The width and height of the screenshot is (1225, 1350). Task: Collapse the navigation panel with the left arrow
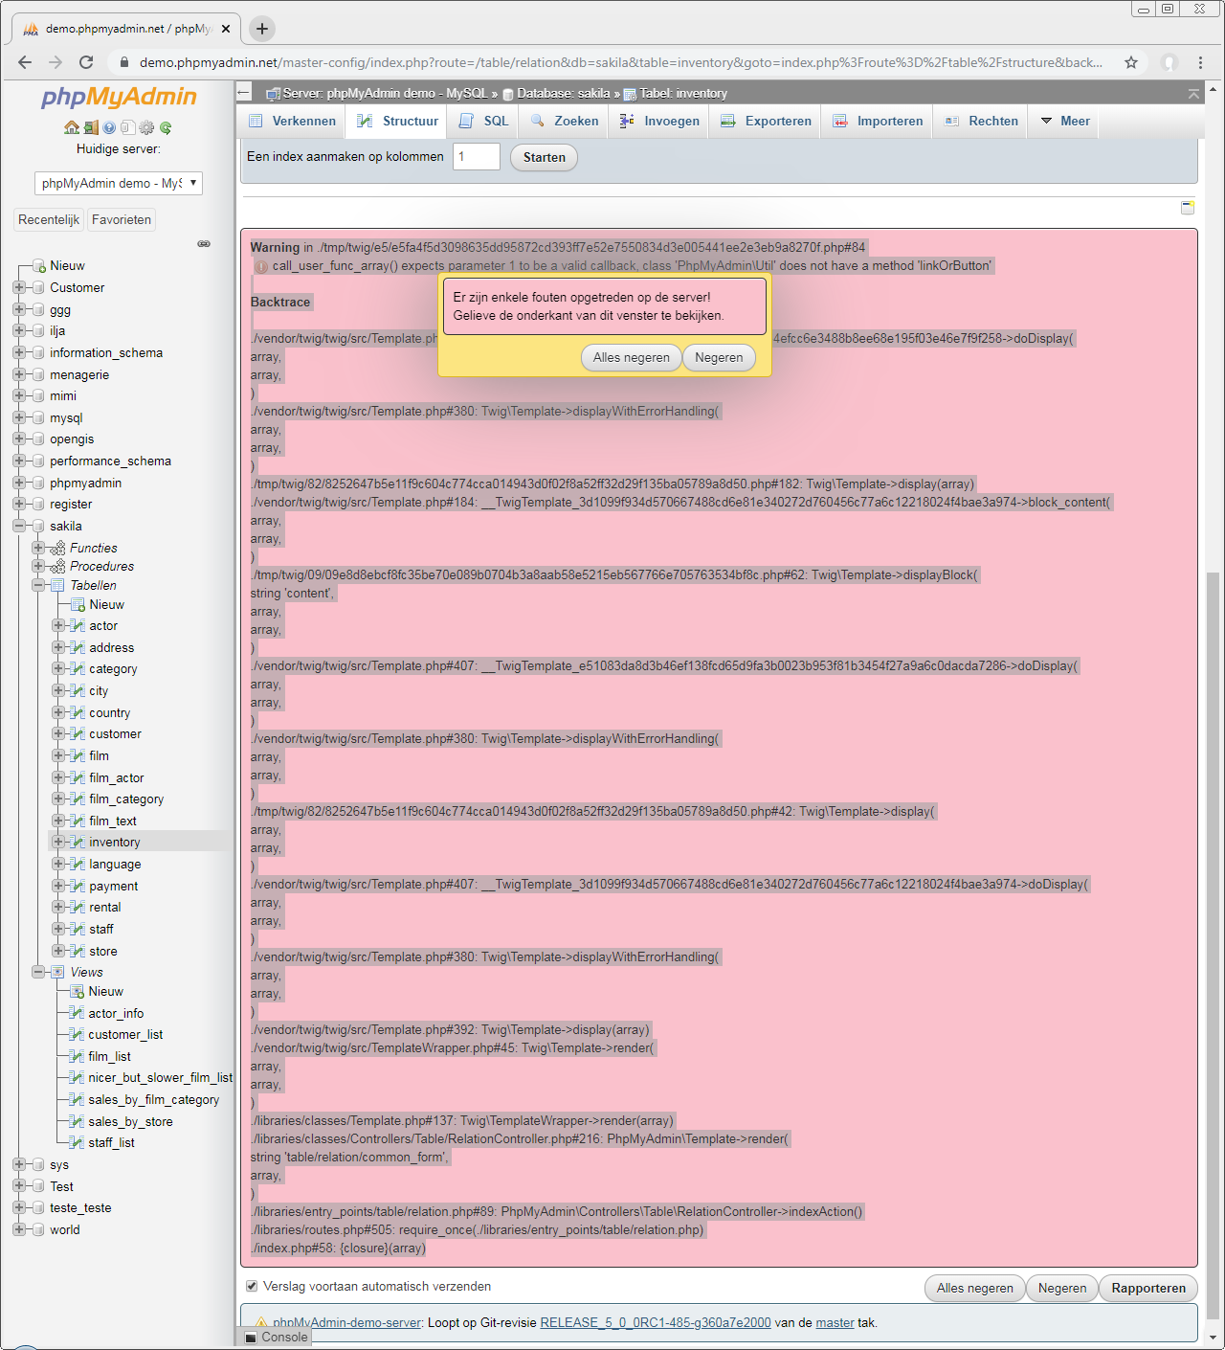coord(244,93)
